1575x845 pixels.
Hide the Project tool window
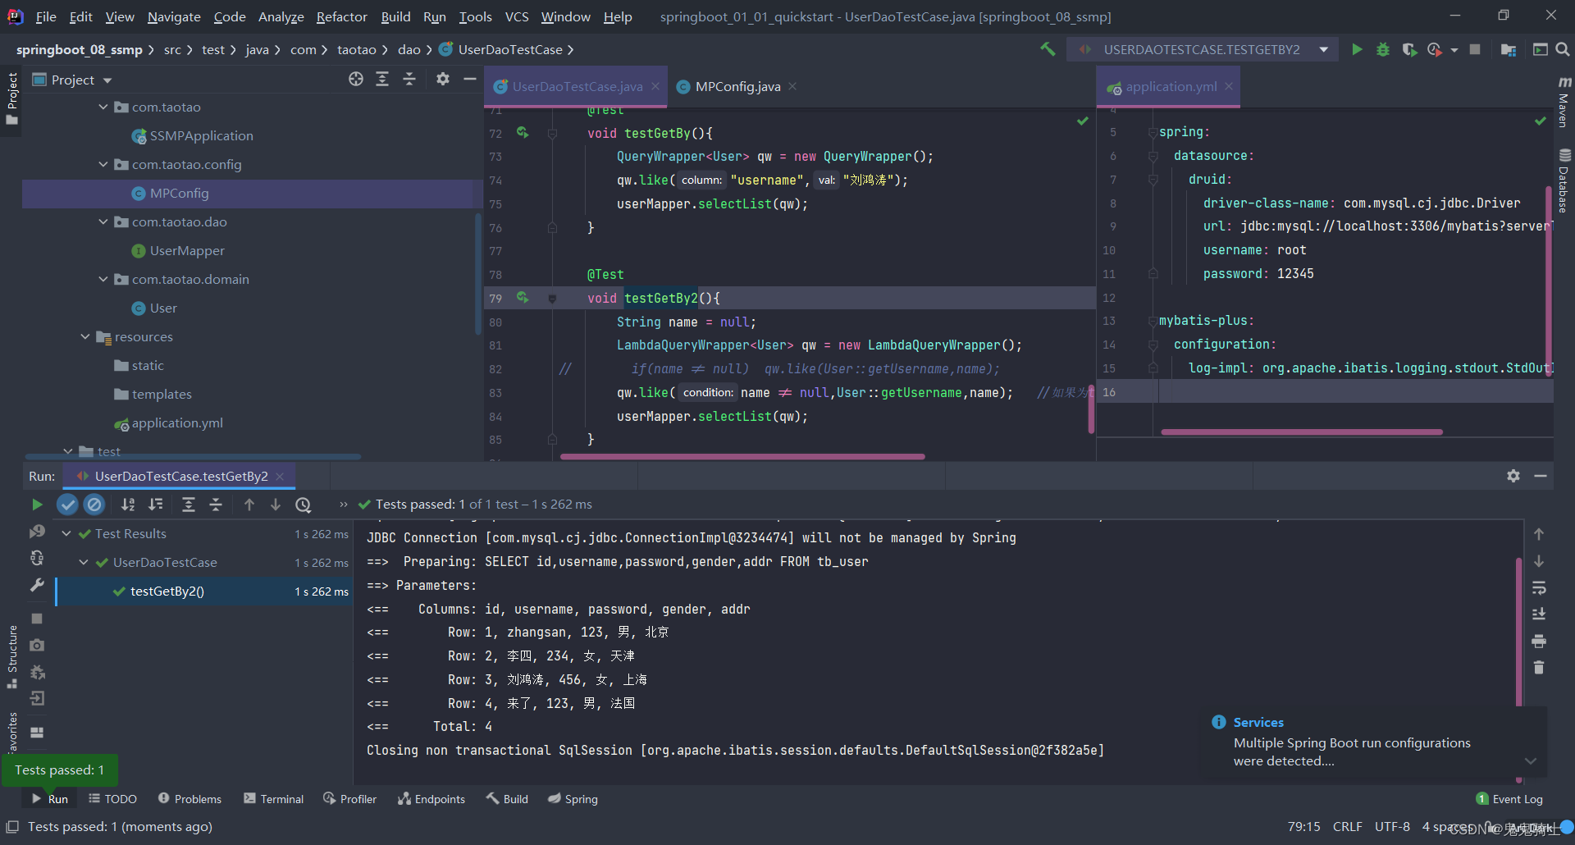470,79
